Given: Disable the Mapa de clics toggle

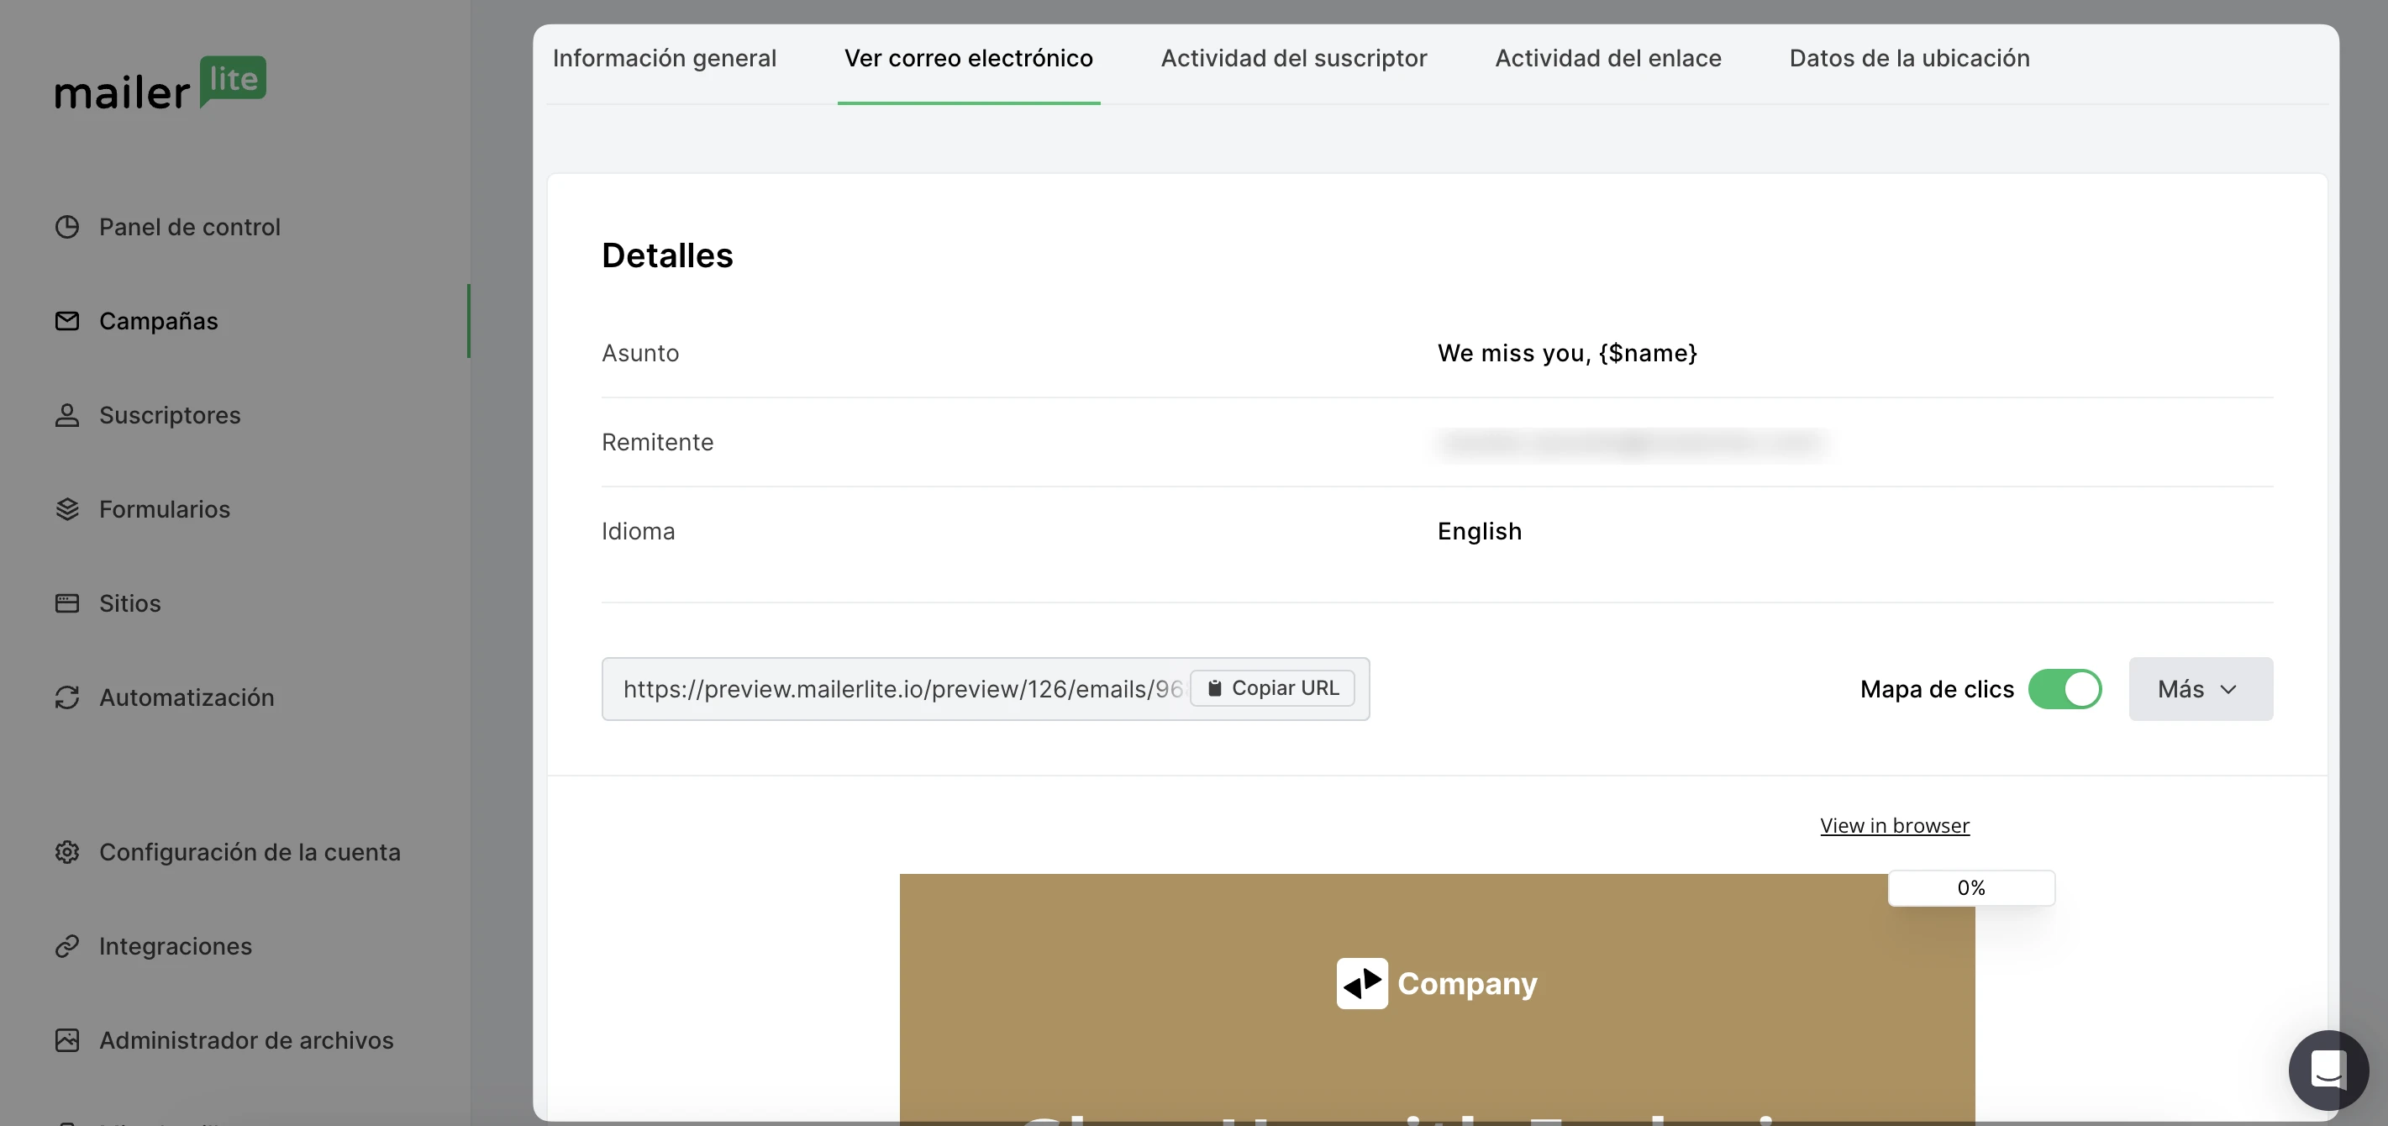Looking at the screenshot, I should pos(2065,688).
